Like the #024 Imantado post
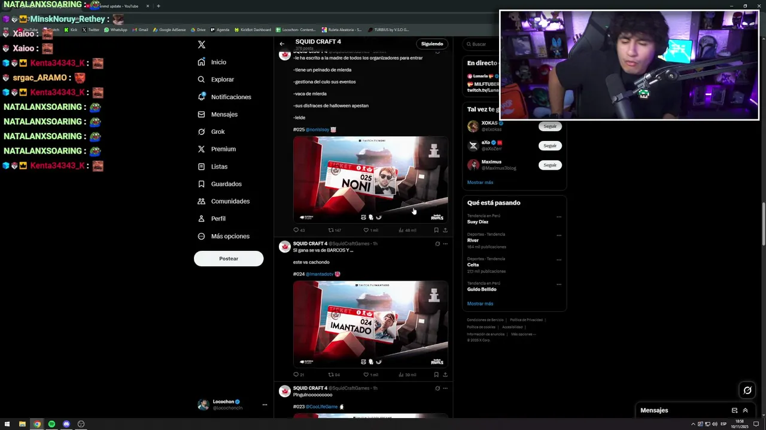This screenshot has width=766, height=430. pos(370,374)
